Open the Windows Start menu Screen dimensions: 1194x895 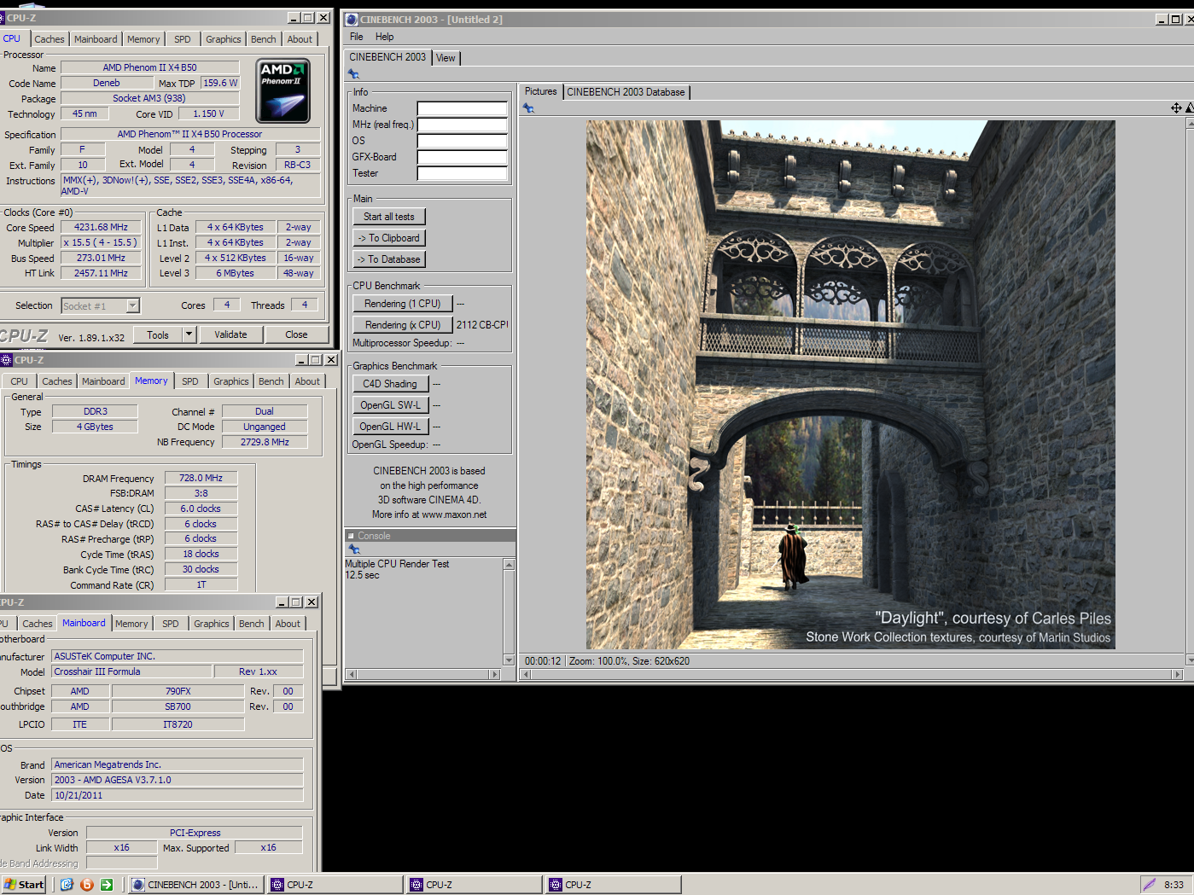coord(24,885)
